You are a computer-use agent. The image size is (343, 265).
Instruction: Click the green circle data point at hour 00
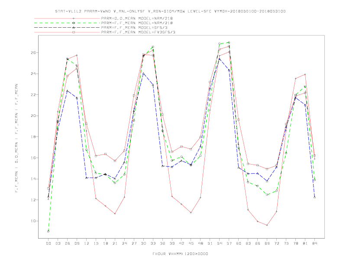point(49,231)
